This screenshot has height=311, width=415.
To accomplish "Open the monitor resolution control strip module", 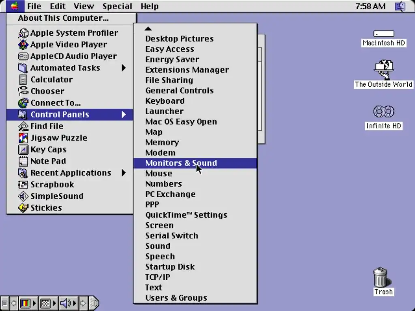I will pos(48,303).
